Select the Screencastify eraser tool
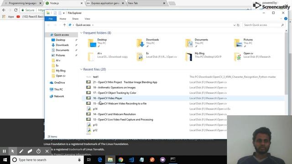This screenshot has width=292, height=164. tap(30, 151)
